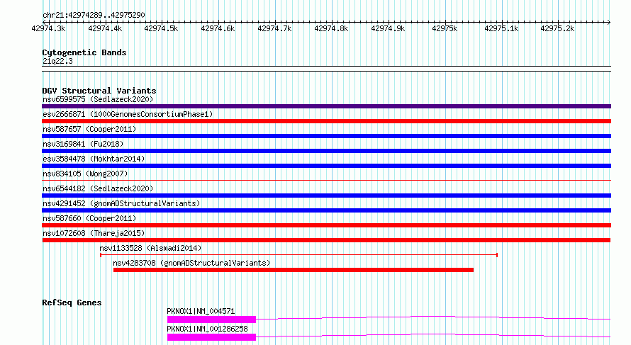Click the short red bar of nsv4283708
631x345 pixels.
pyautogui.click(x=294, y=270)
